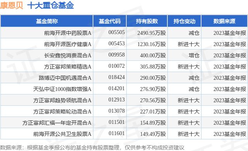Select fund name 方正富邦汇福一年定开混合A

click(57, 123)
